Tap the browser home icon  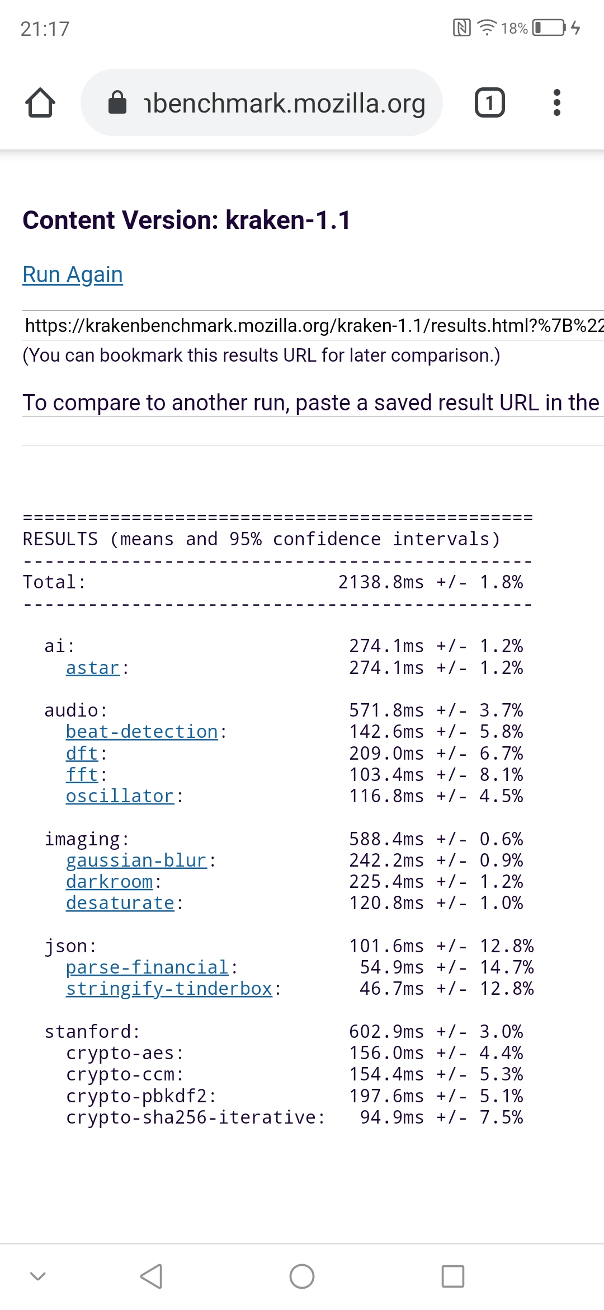(40, 103)
